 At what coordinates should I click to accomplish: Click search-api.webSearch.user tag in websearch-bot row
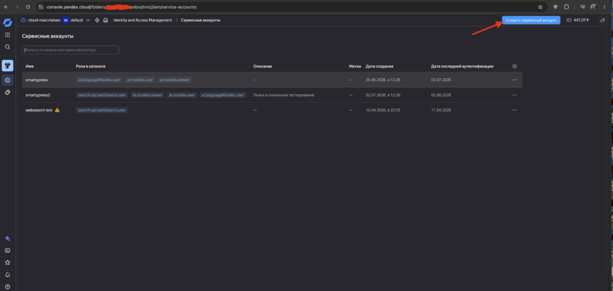[102, 110]
